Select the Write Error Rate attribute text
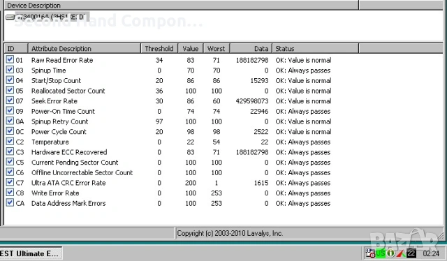The height and width of the screenshot is (261, 447). click(55, 193)
